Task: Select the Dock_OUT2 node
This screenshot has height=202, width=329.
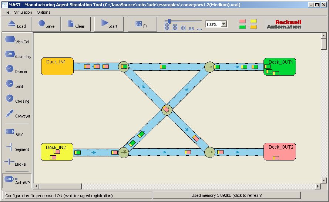Action: [280, 152]
